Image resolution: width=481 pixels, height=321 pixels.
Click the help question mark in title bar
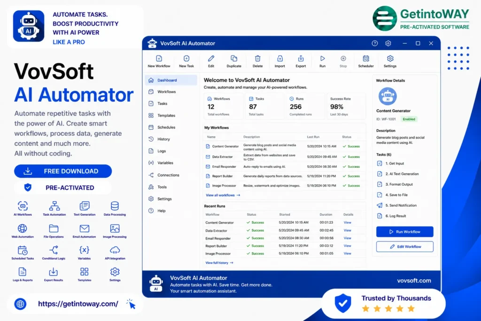374,43
